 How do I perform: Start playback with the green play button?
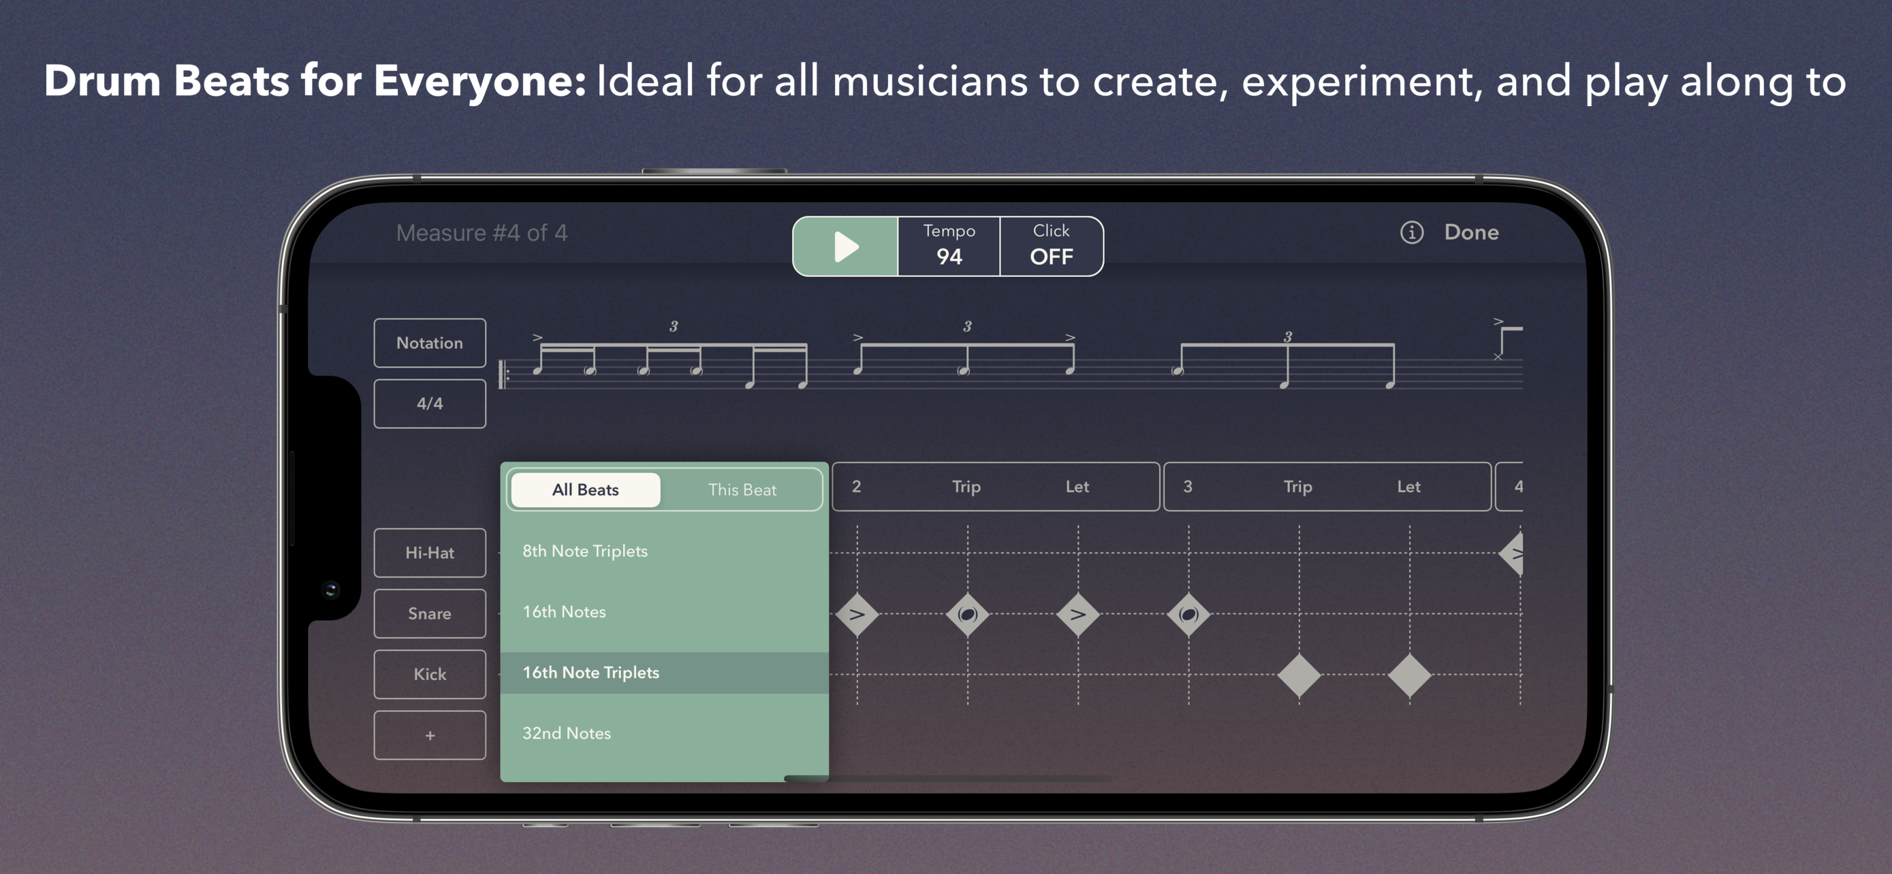[x=845, y=246]
